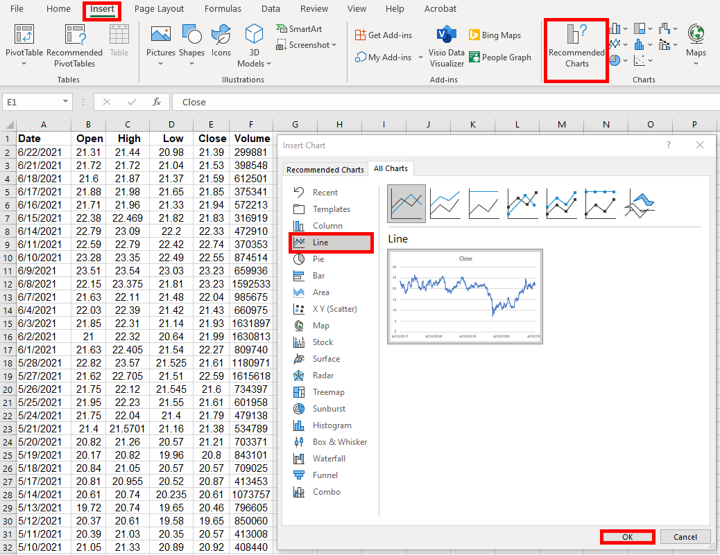Click the formula bar showing Close

tap(445, 102)
